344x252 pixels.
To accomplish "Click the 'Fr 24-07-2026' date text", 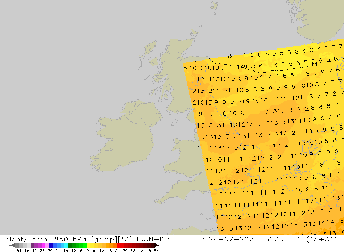I will (x=227, y=239).
